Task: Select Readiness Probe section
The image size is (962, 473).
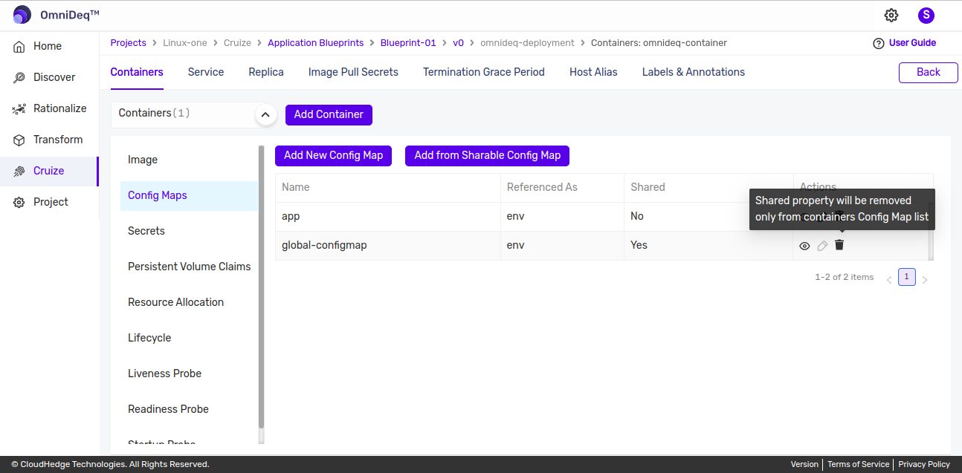Action: (x=189, y=409)
